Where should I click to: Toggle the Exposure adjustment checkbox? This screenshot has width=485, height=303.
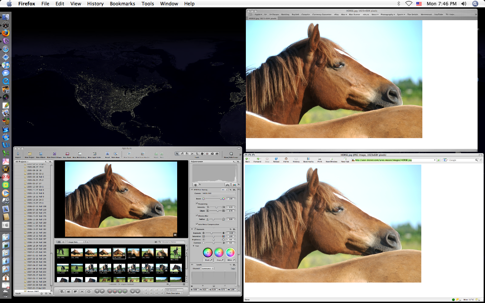coord(195,229)
